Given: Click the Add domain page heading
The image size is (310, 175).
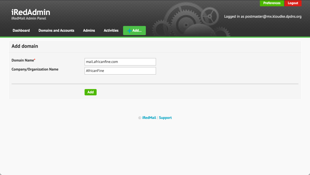Looking at the screenshot, I should 25,46.
